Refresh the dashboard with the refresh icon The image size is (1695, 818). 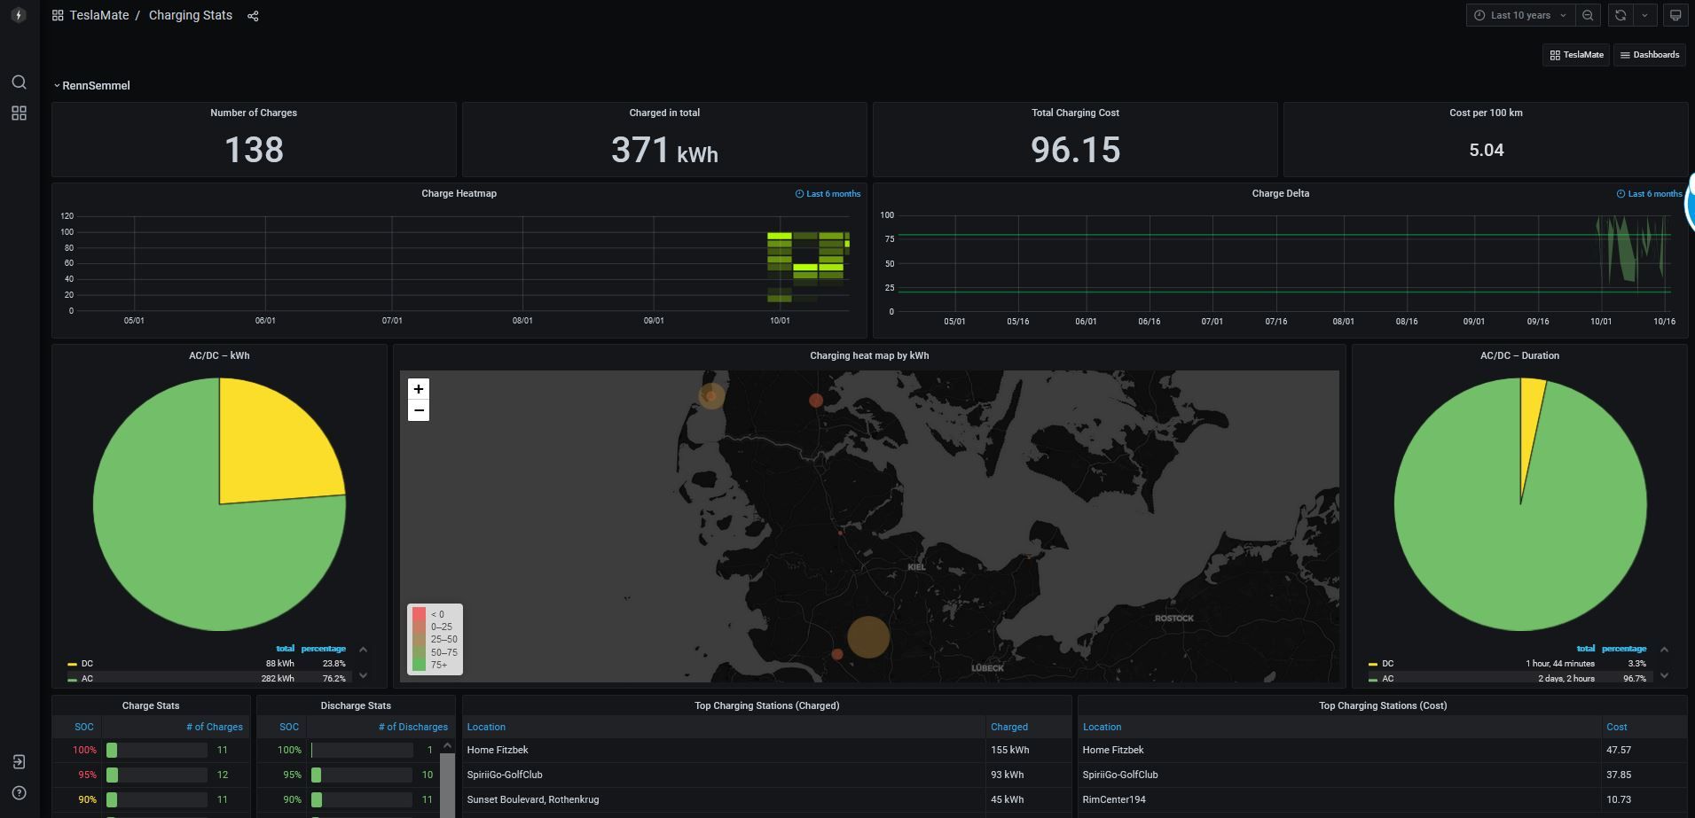[1620, 15]
